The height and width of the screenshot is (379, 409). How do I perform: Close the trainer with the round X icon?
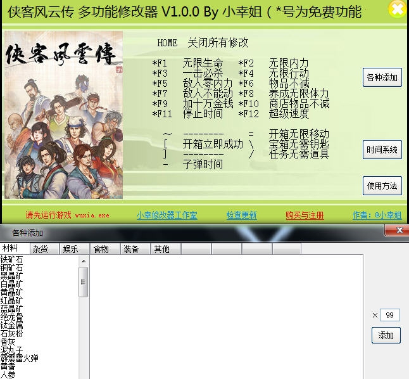(398, 10)
